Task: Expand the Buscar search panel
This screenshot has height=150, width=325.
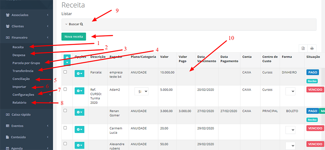Action: pos(74,24)
